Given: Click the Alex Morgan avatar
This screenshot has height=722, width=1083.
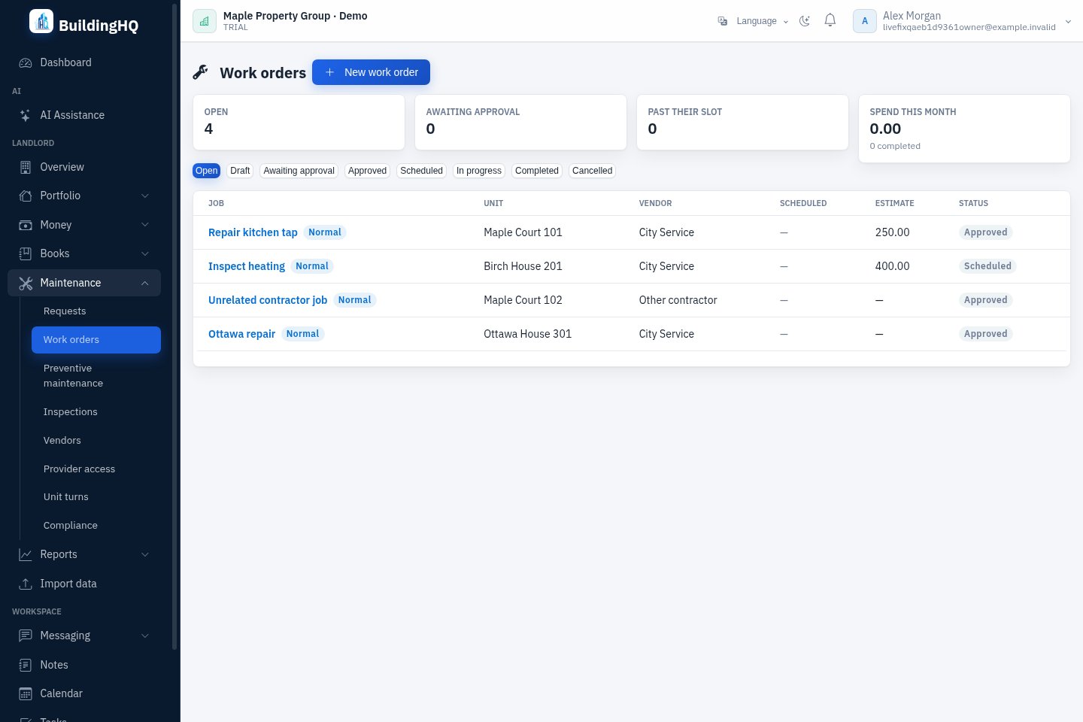Looking at the screenshot, I should [865, 21].
